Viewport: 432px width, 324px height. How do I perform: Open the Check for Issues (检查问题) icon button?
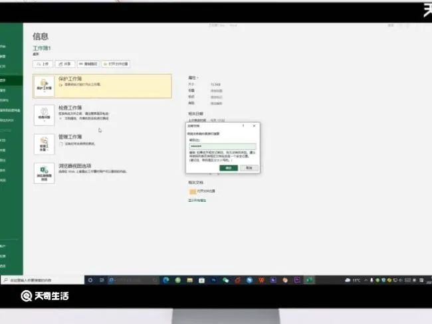(44, 115)
